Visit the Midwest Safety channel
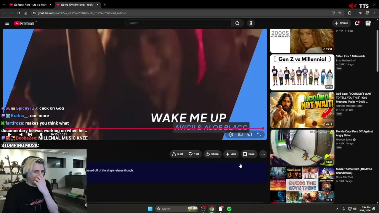Image resolution: width=379 pixels, height=213 pixels. pos(344,140)
